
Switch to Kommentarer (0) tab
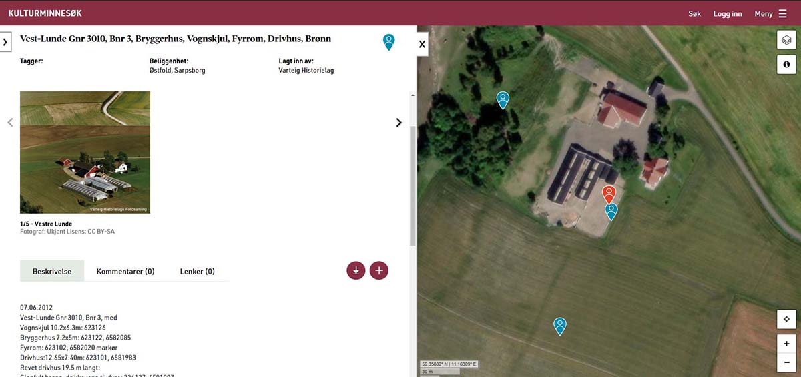pos(125,271)
